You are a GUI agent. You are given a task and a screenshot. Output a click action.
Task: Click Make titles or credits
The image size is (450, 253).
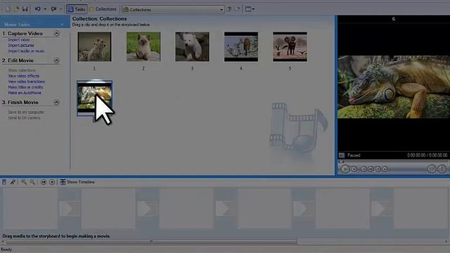pos(25,87)
